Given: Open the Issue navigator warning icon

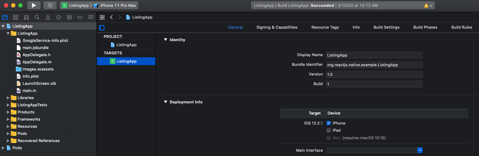Looking at the screenshot, I should click(48, 17).
